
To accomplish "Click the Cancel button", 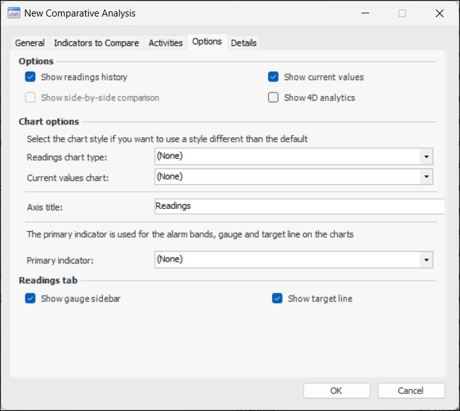I will point(411,391).
